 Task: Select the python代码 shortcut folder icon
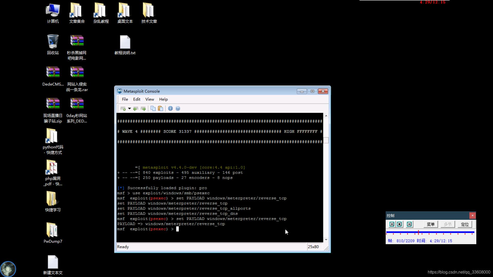[x=53, y=142]
